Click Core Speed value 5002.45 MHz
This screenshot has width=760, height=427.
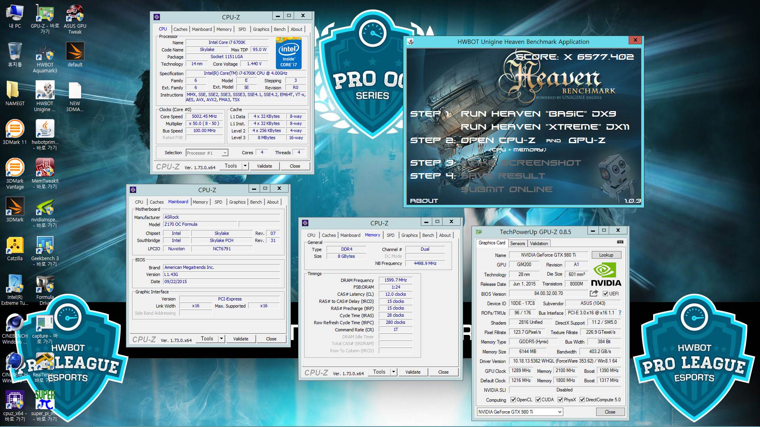click(204, 117)
